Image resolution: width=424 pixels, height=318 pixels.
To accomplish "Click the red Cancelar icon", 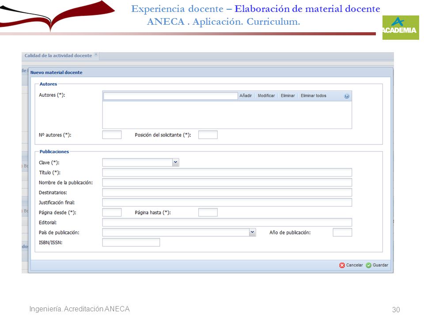I will [x=342, y=265].
